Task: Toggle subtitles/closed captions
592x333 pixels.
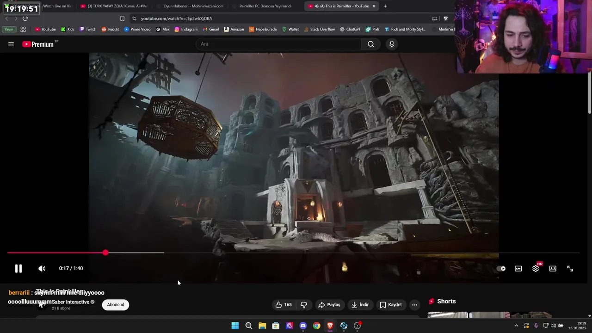Action: [x=518, y=268]
